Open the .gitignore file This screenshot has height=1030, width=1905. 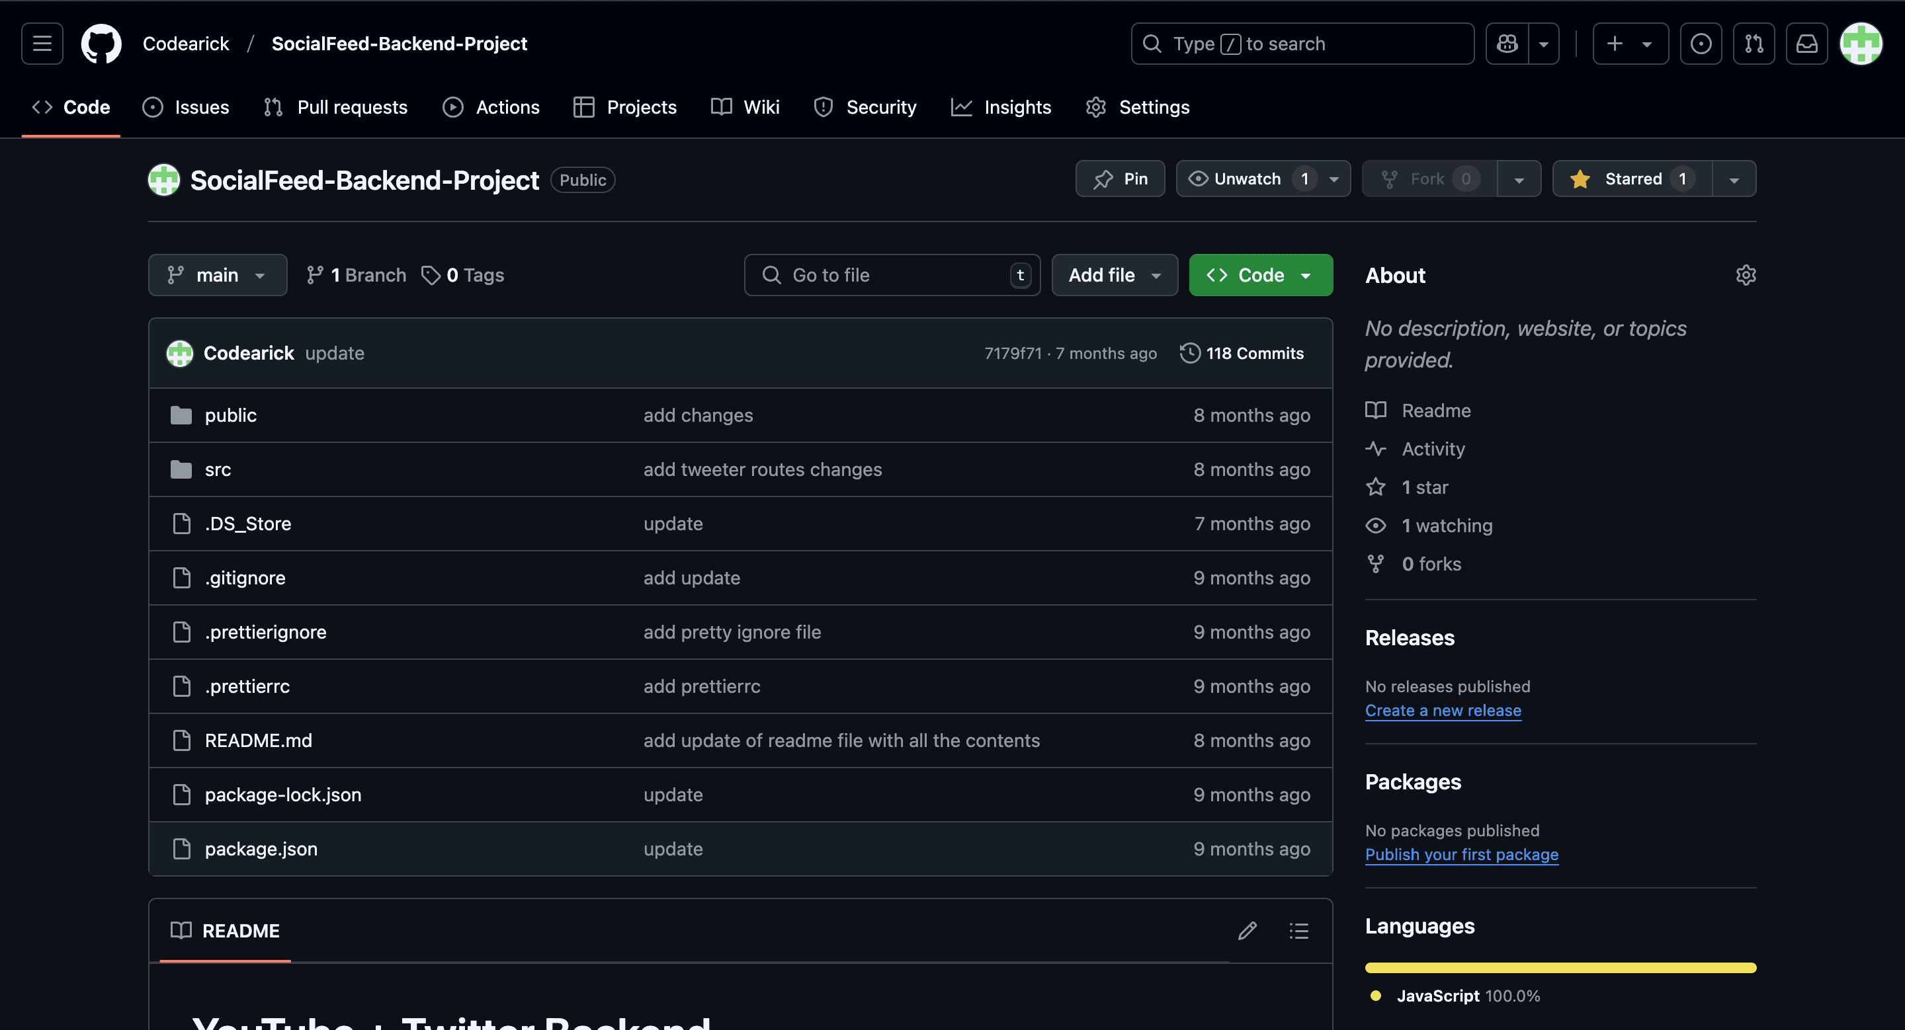(x=245, y=578)
